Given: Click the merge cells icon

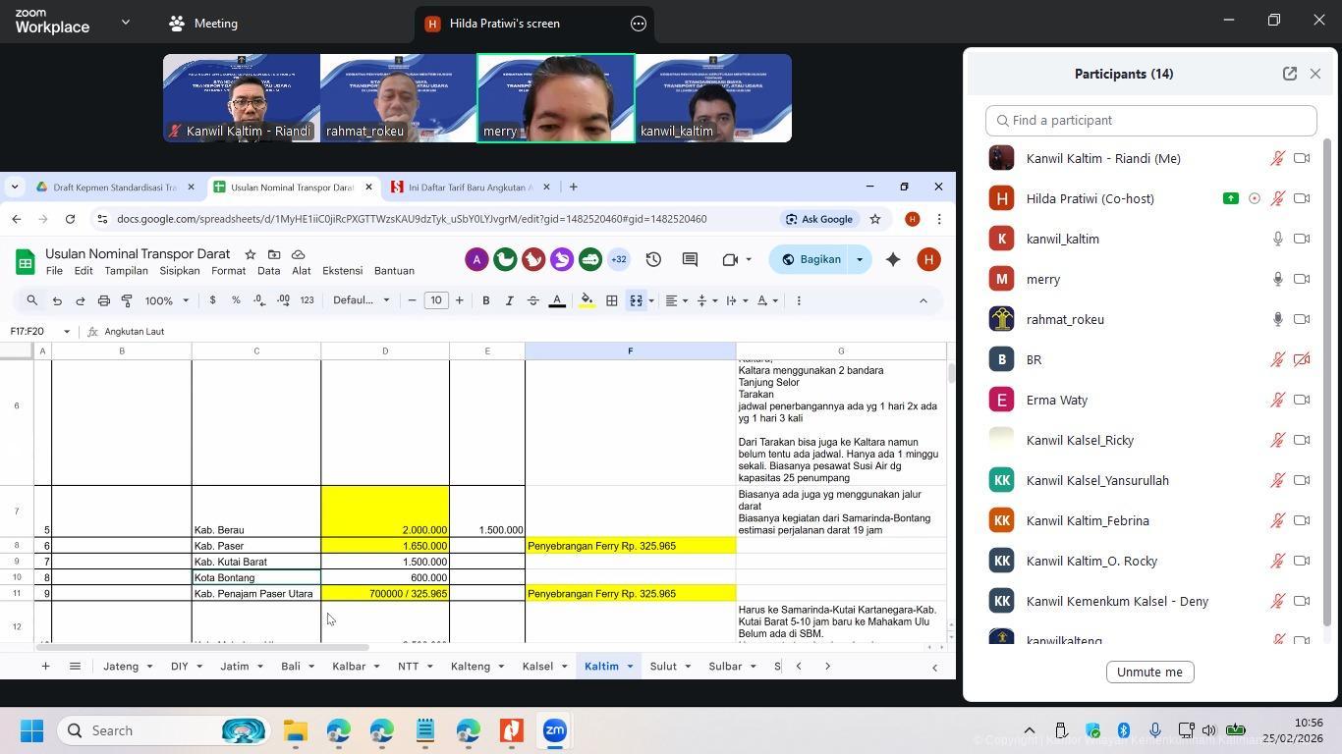Looking at the screenshot, I should (636, 300).
